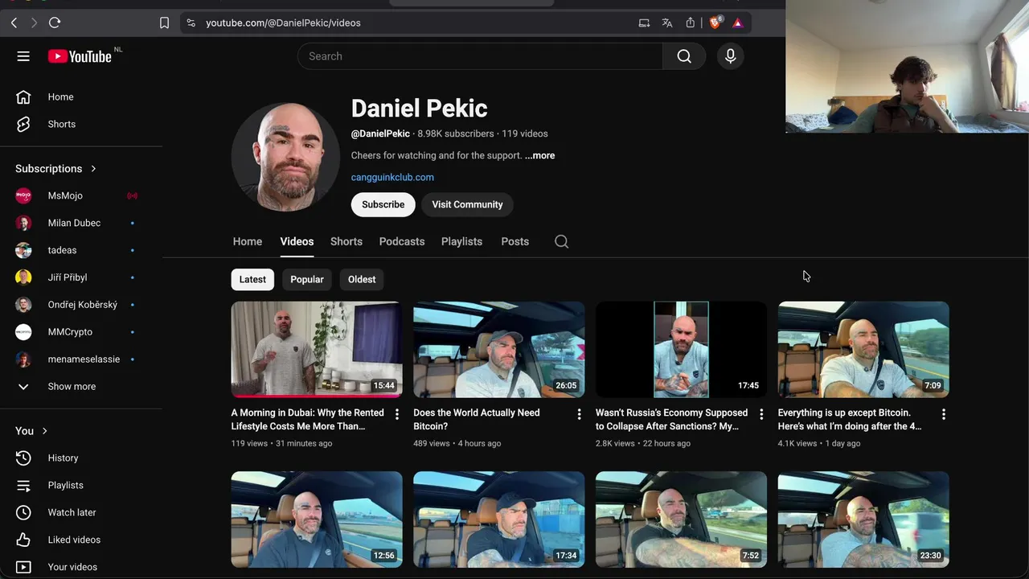Click the site settings icon in address bar
Screen dimensions: 1029x579
[x=191, y=23]
